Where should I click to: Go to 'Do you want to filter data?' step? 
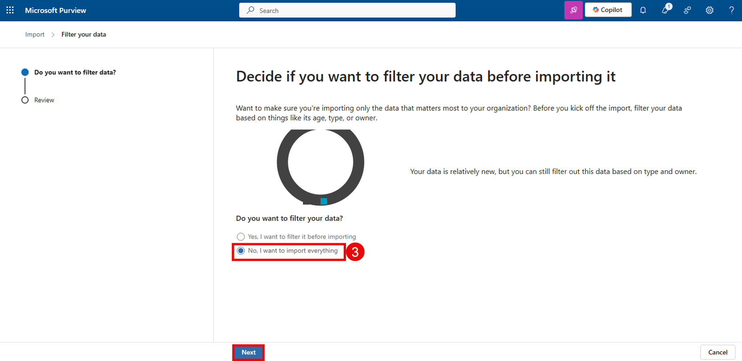[75, 72]
